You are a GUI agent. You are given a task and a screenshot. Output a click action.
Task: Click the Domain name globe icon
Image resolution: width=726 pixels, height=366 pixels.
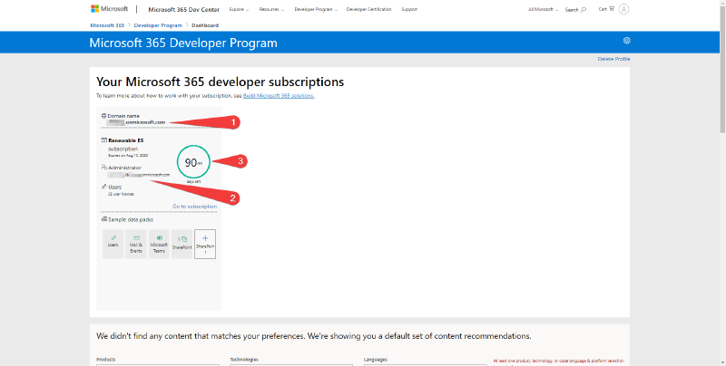(103, 116)
